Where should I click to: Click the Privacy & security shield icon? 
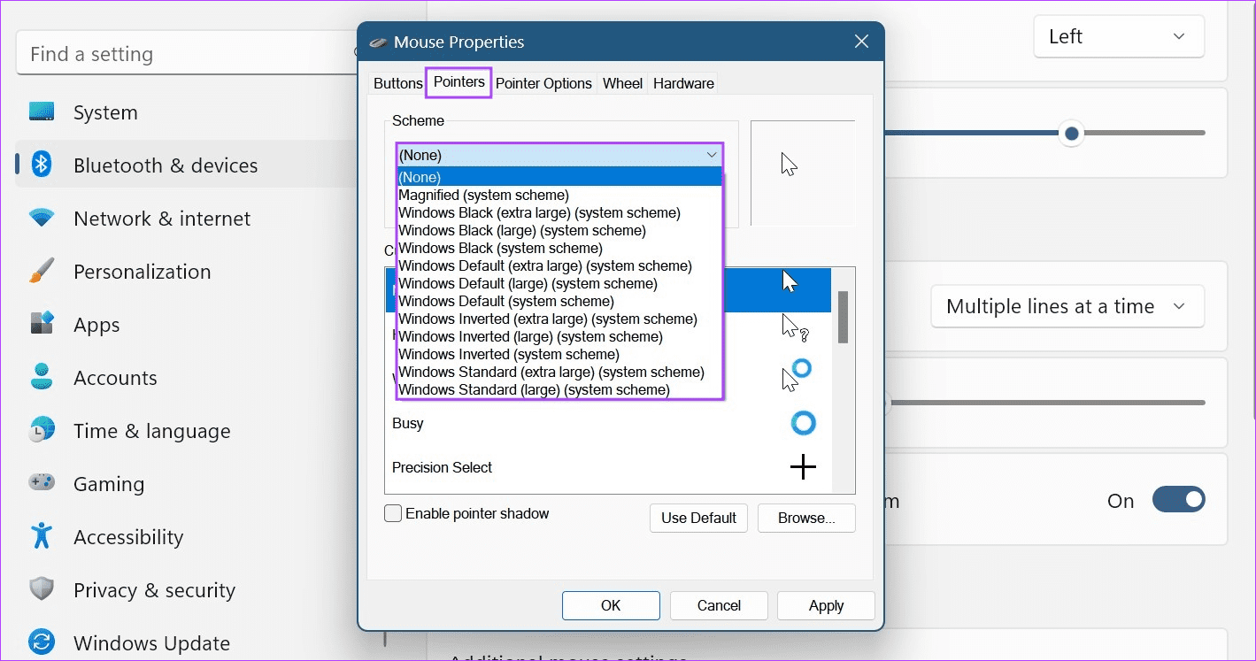(42, 589)
